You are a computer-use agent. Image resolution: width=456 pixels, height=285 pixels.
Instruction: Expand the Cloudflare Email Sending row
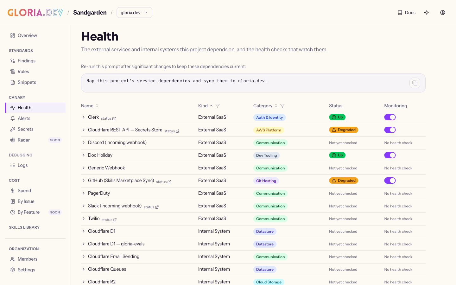point(84,256)
